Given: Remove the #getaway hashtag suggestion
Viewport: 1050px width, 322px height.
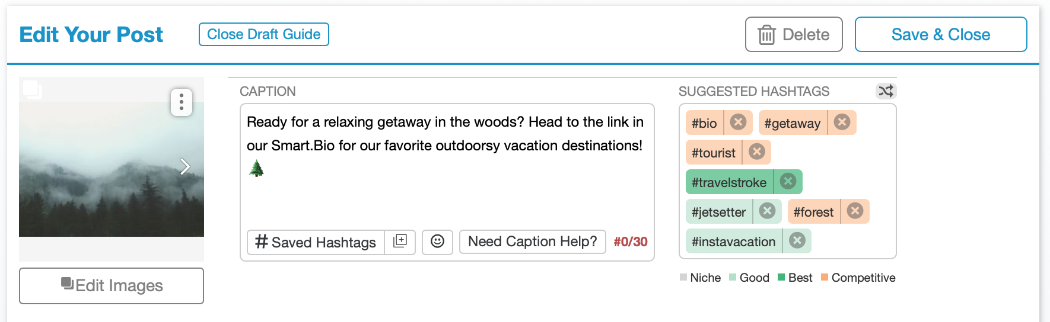Looking at the screenshot, I should (x=842, y=123).
